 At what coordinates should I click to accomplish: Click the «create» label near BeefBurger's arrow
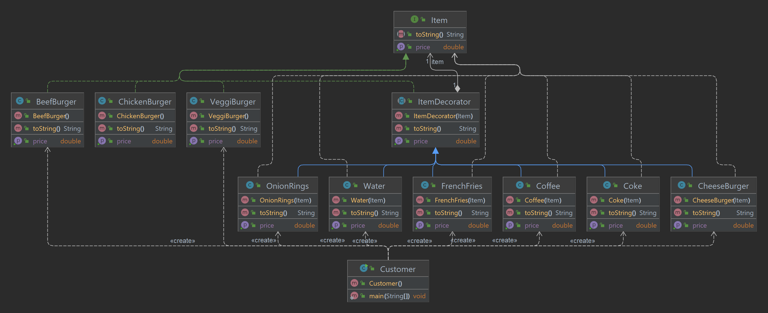(x=182, y=241)
